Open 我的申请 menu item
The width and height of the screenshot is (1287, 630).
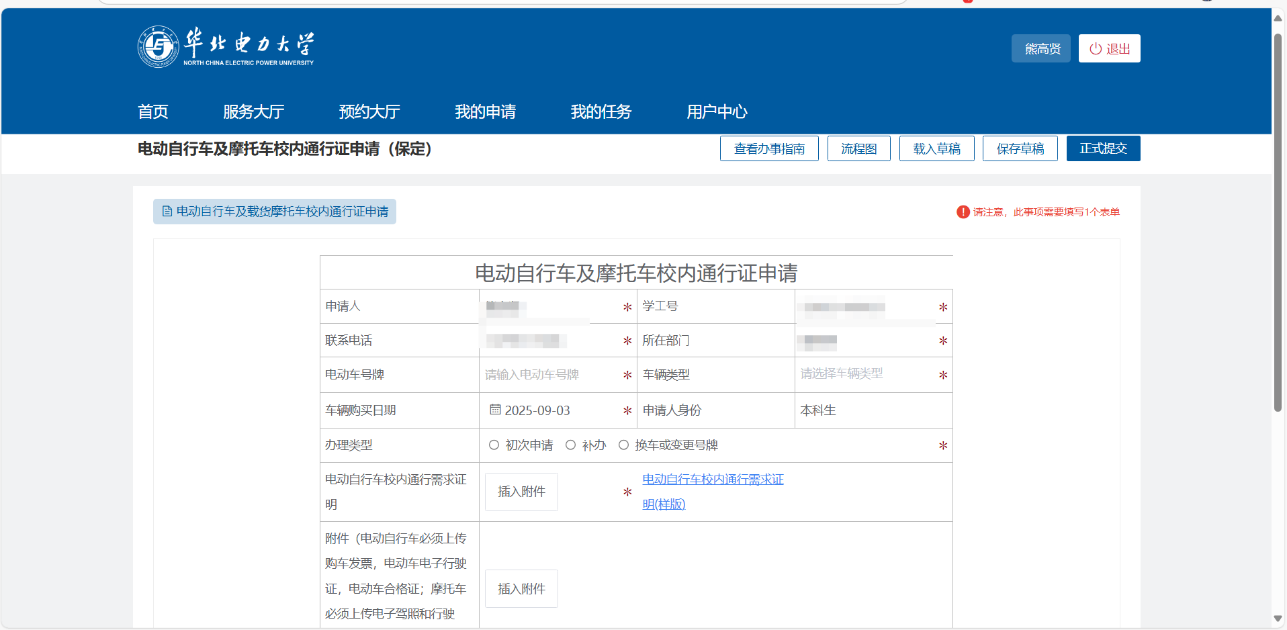click(486, 111)
